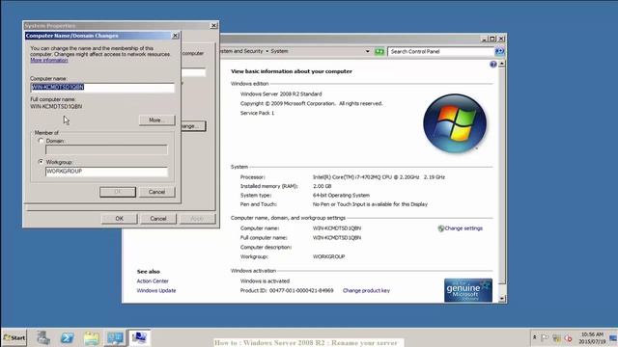Click the red alert tray icon
This screenshot has width=618, height=347.
click(x=568, y=338)
